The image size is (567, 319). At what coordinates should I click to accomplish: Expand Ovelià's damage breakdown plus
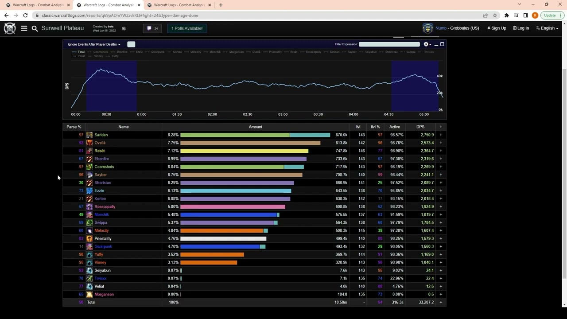(441, 143)
